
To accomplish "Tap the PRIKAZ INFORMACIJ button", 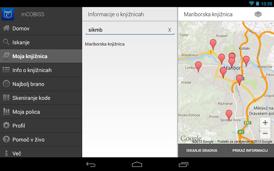I will click(x=250, y=150).
